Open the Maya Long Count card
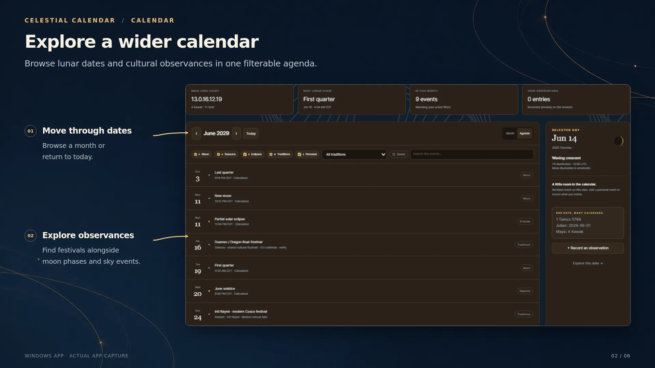Viewport: 655px width, 368px height. tap(239, 99)
